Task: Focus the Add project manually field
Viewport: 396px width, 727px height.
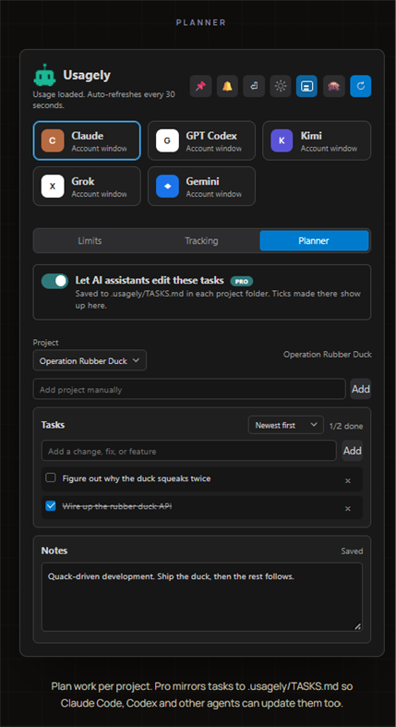Action: click(x=189, y=389)
